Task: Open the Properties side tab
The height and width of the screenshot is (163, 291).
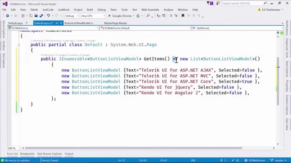Action: (287, 86)
